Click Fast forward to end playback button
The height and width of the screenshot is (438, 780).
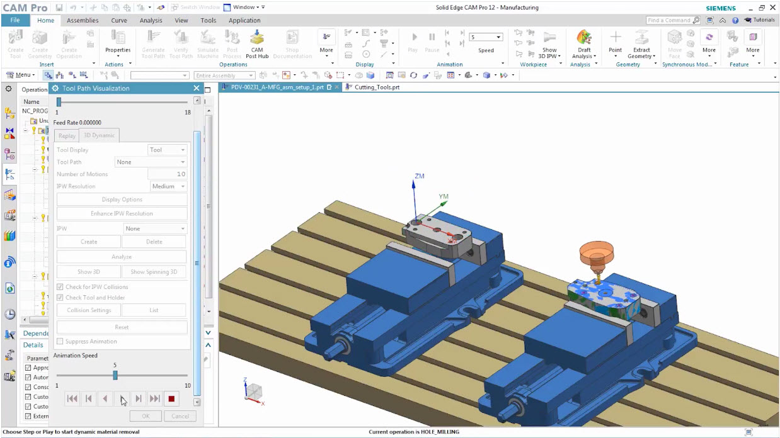[x=155, y=398]
